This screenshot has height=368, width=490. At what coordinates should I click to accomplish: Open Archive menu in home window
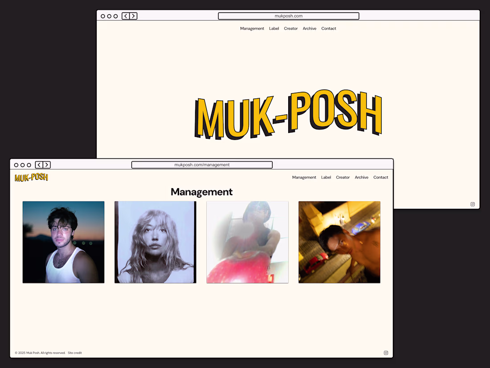tap(310, 29)
